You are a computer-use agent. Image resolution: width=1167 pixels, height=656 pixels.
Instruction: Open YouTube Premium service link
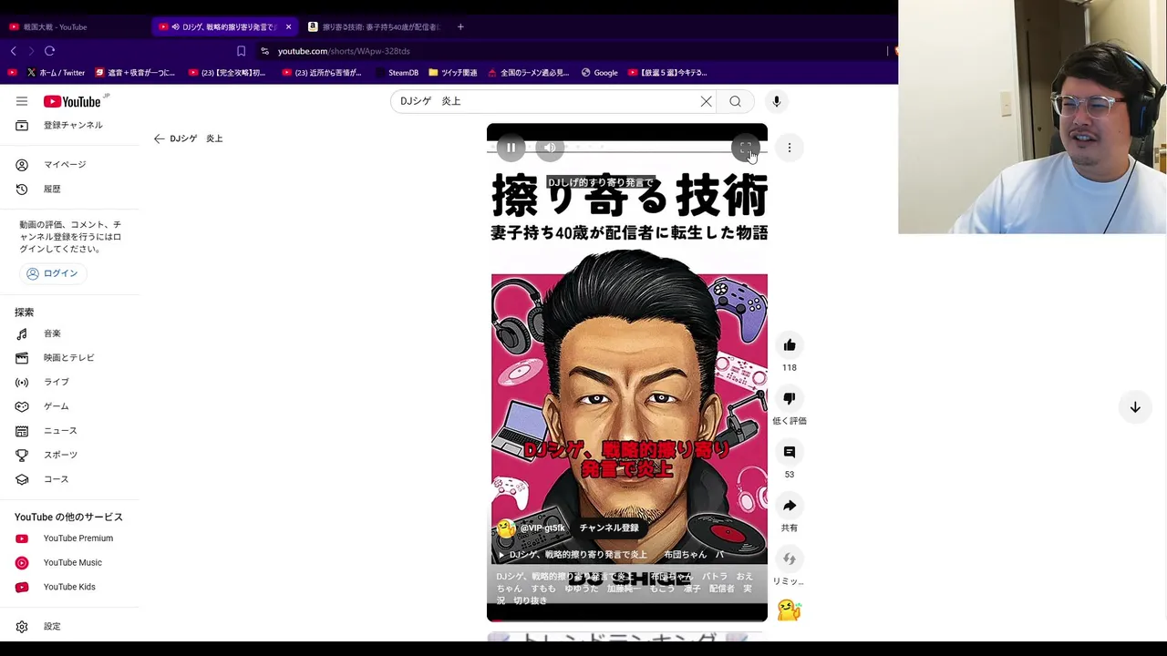69,538
